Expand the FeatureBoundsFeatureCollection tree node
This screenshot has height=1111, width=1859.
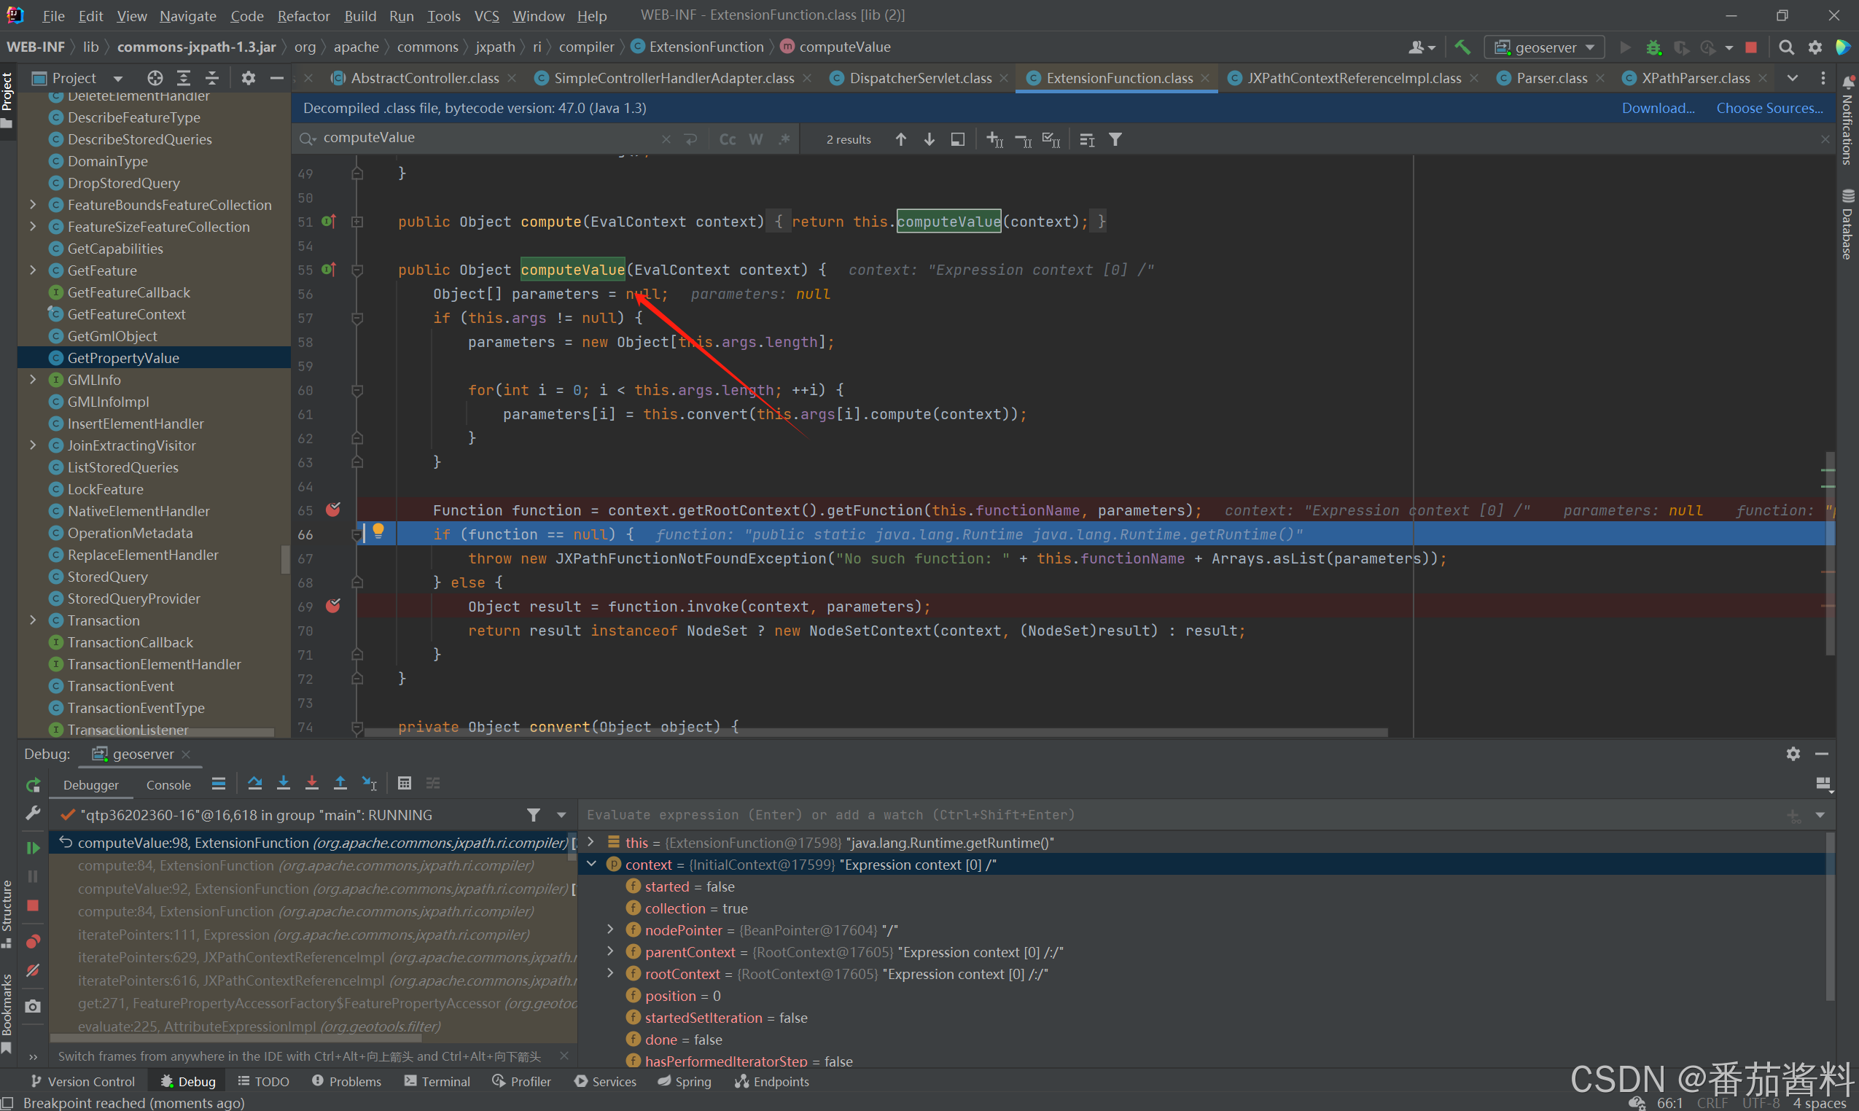tap(33, 204)
